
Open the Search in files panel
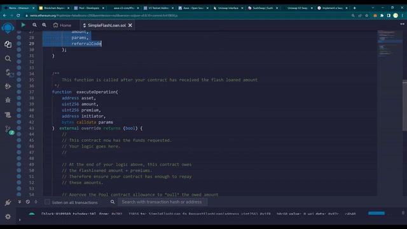coord(8,59)
